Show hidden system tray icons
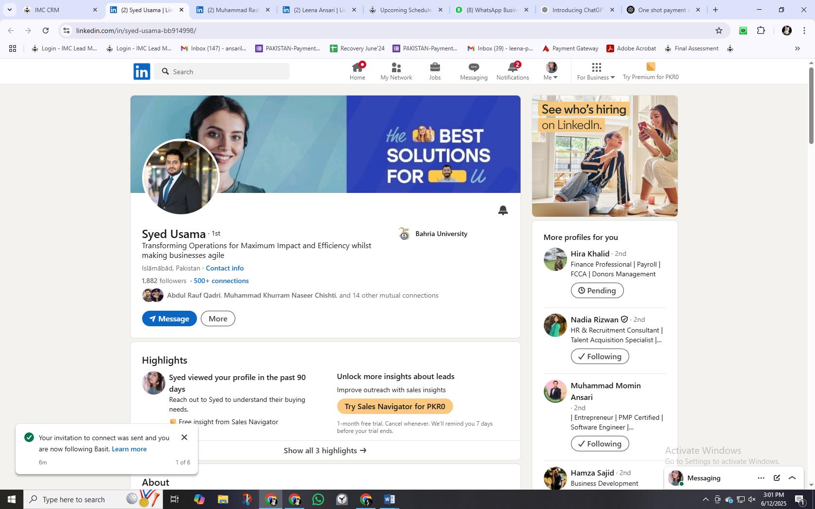815x509 pixels. 705,499
